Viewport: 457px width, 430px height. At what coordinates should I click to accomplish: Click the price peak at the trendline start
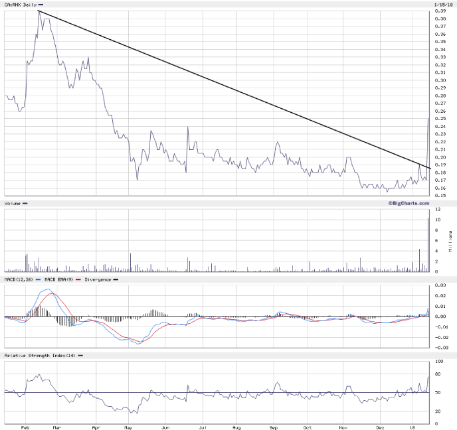point(39,11)
